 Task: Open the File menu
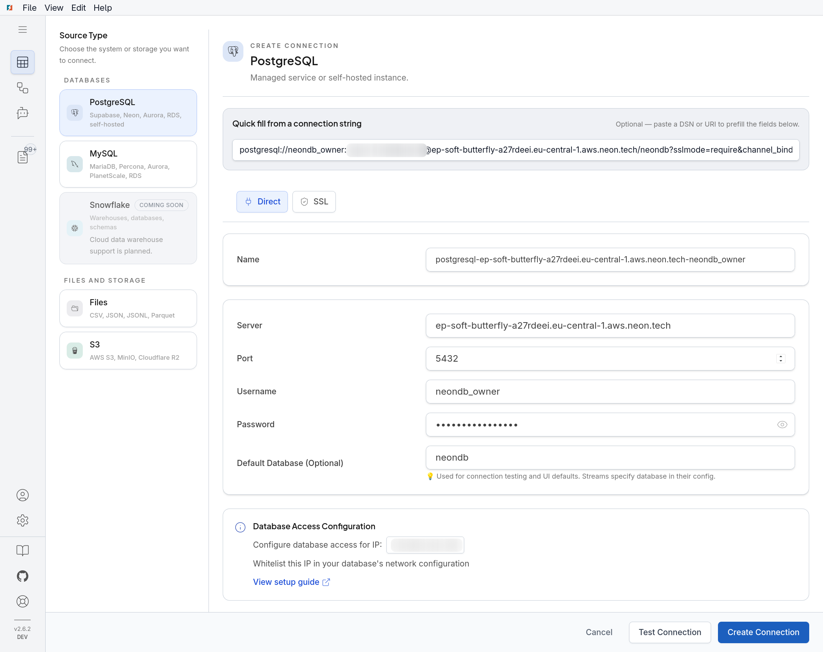pos(30,8)
